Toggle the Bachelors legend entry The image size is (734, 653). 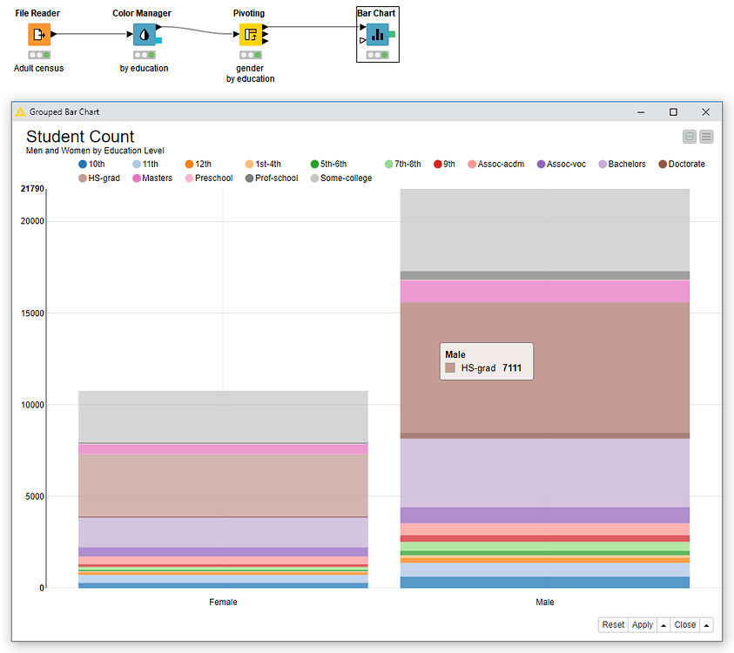coord(623,164)
